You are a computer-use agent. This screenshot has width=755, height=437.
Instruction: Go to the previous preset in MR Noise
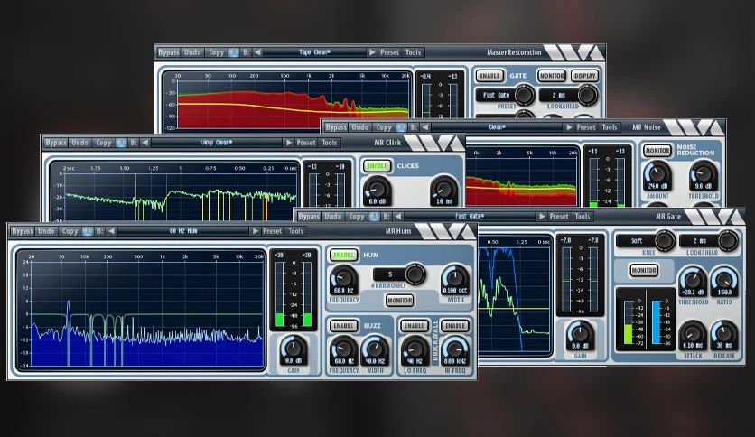(x=425, y=127)
